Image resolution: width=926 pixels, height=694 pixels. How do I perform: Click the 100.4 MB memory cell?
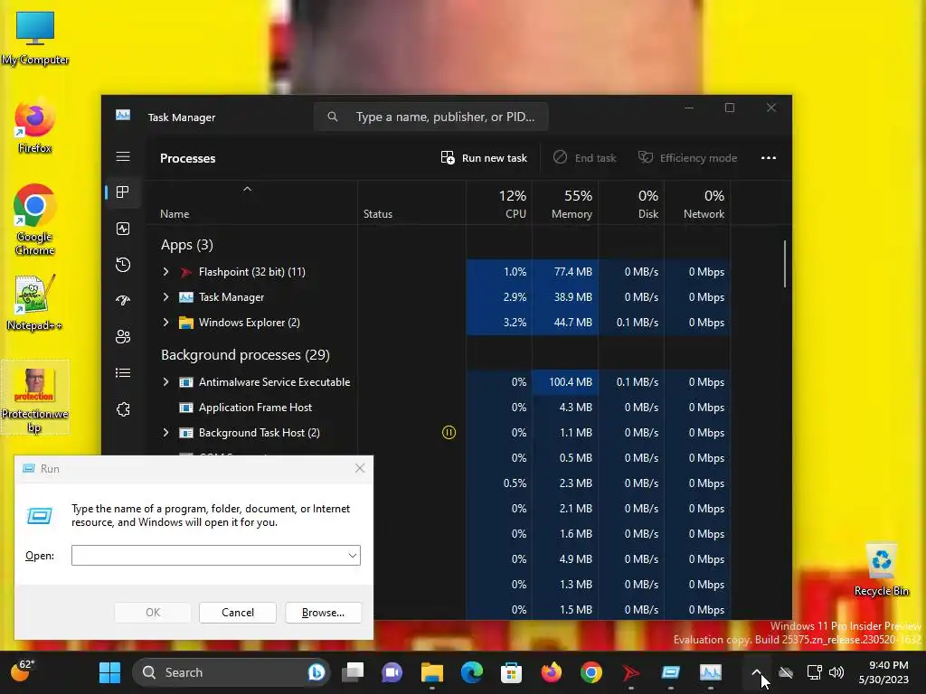pos(566,382)
